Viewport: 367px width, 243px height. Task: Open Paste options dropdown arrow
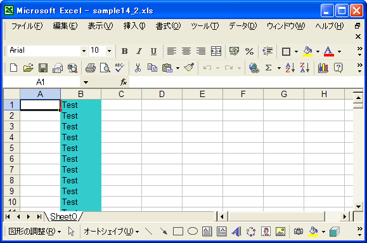pos(177,68)
